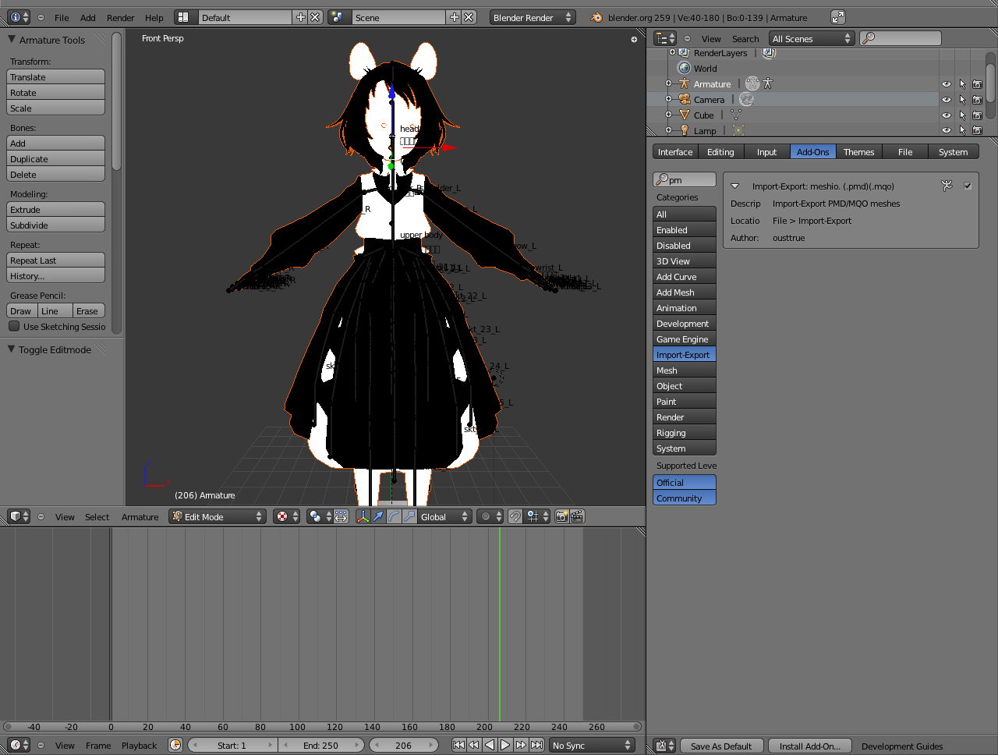Open the No Sync dropdown

point(593,745)
